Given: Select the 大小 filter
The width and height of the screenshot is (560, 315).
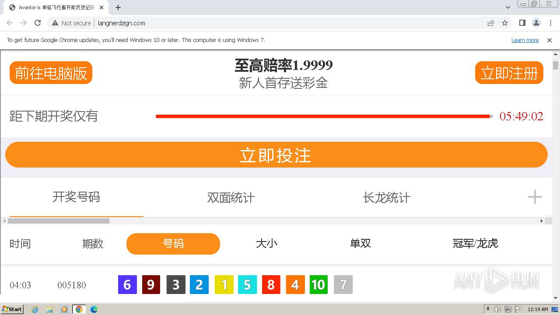Looking at the screenshot, I should [266, 243].
